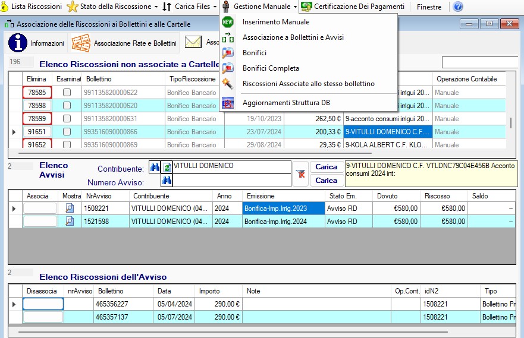Click the clear filter funnel icon
The width and height of the screenshot is (524, 338).
[x=301, y=173]
